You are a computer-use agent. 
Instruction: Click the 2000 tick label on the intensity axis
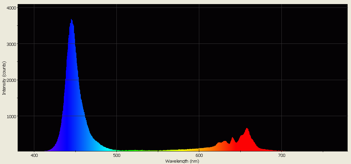click(x=12, y=80)
